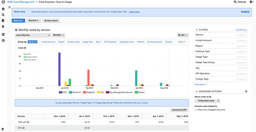256x132 pixels.
Task: Click the bottom sidebar document icon
Action: (3, 129)
